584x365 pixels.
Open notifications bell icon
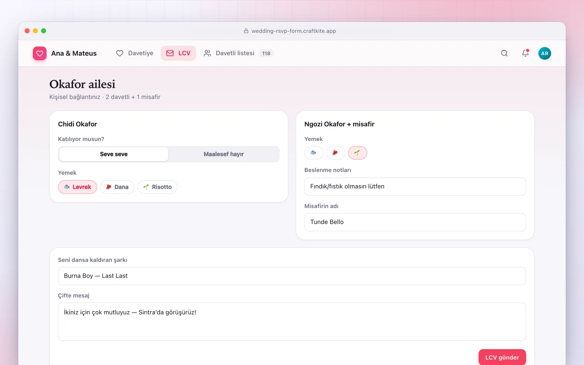(x=525, y=53)
